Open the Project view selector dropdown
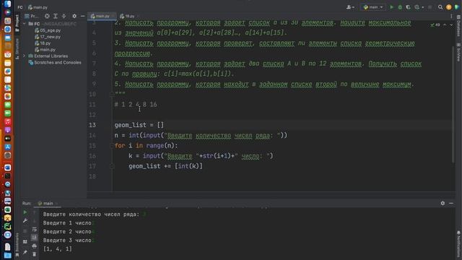This screenshot has width=462, height=260. pyautogui.click(x=32, y=16)
